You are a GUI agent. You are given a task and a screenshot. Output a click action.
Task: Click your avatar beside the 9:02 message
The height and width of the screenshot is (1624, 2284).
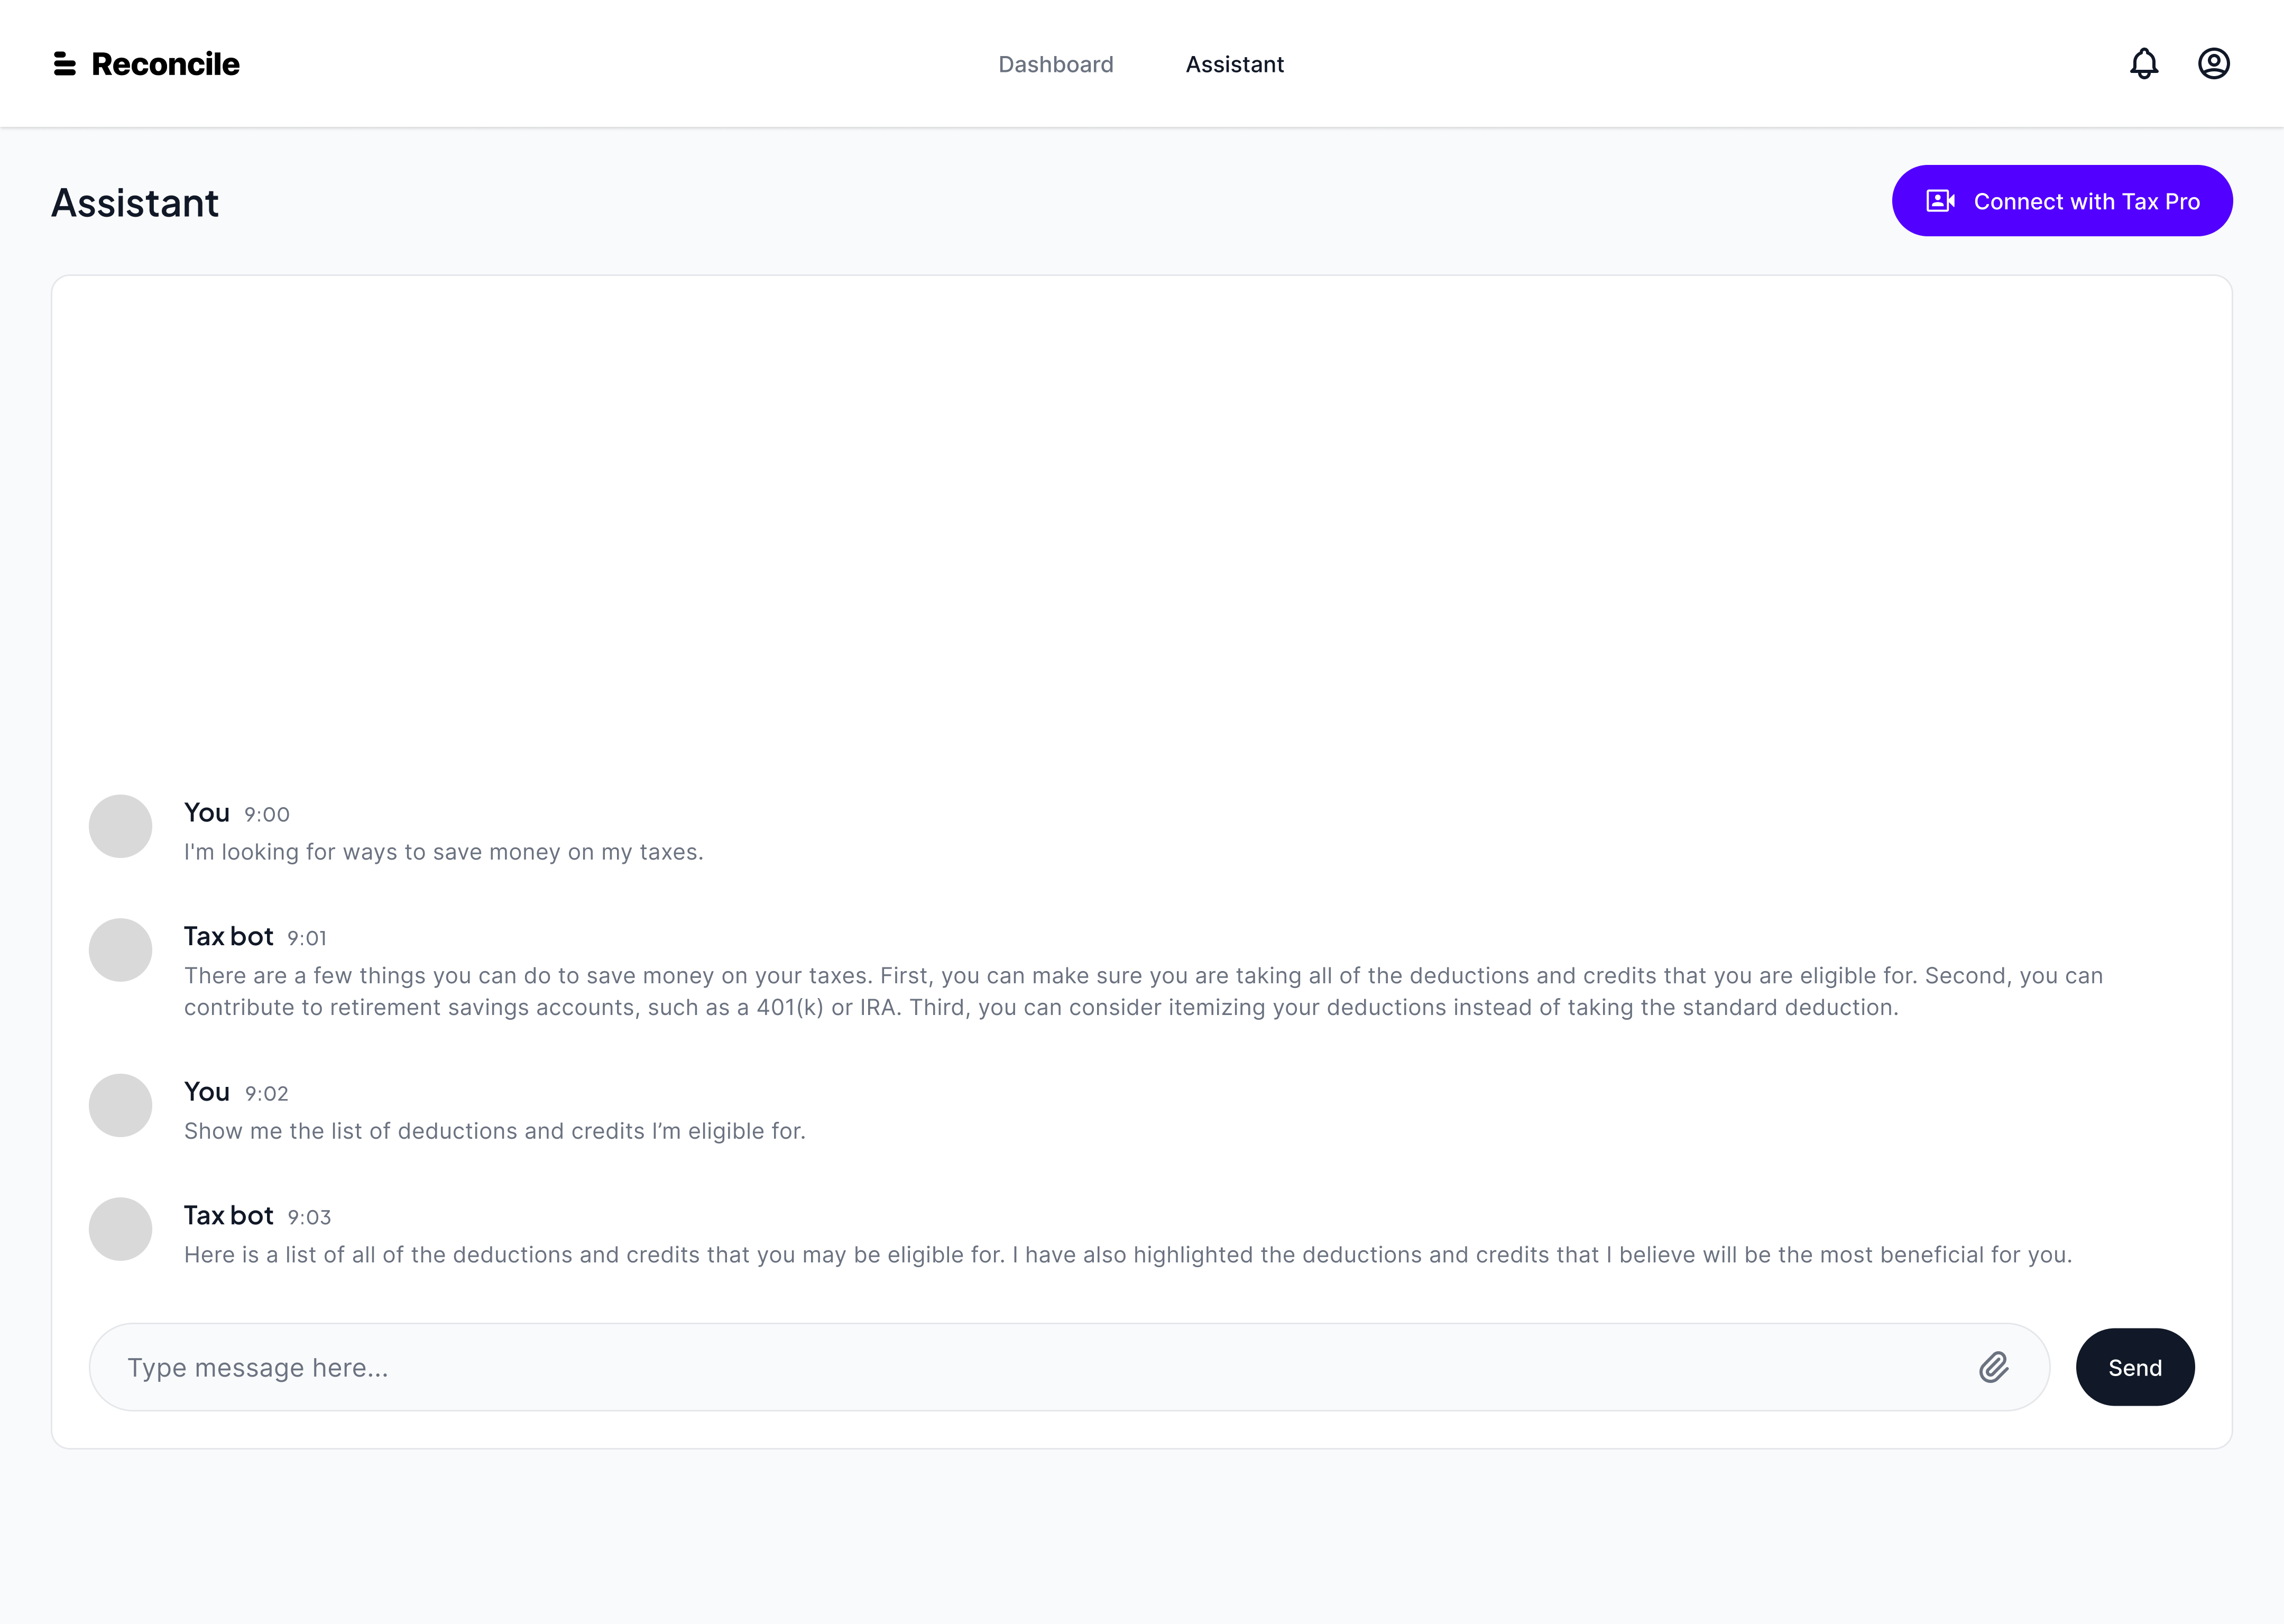pos(120,1105)
